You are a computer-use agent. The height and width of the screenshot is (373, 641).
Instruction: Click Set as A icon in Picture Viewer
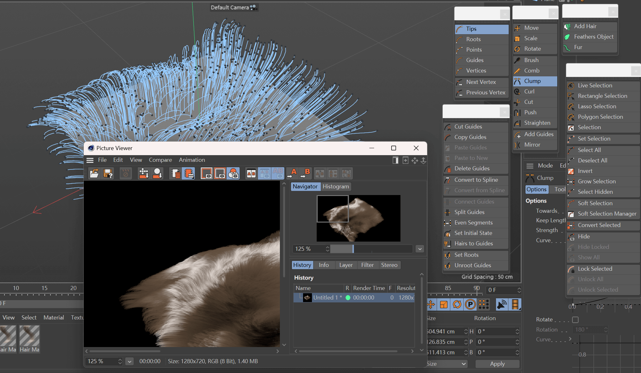(292, 174)
